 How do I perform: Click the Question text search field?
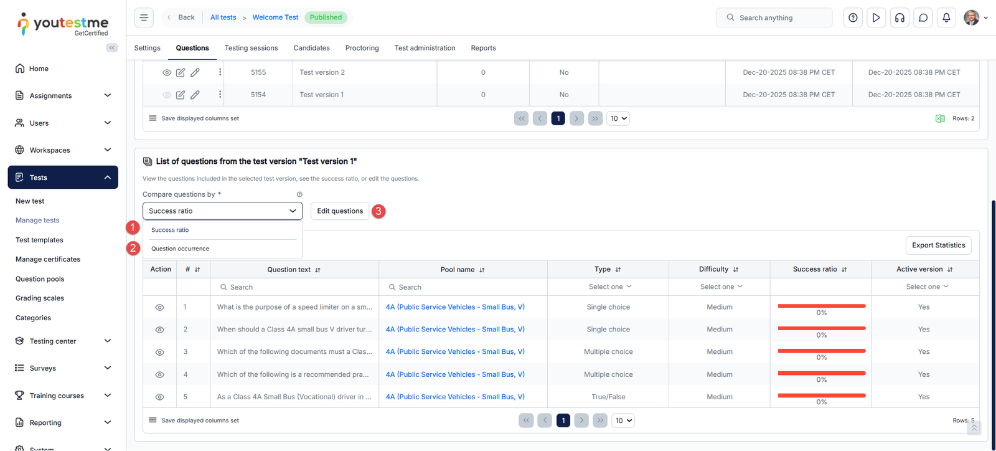pyautogui.click(x=294, y=287)
